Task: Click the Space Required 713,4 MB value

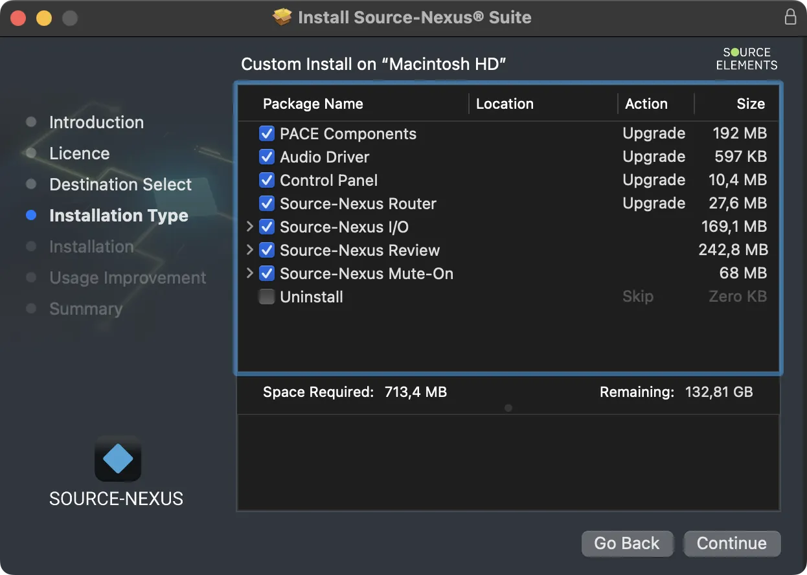Action: (x=415, y=392)
